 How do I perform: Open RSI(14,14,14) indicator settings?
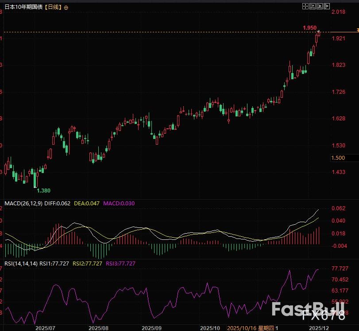[20, 263]
